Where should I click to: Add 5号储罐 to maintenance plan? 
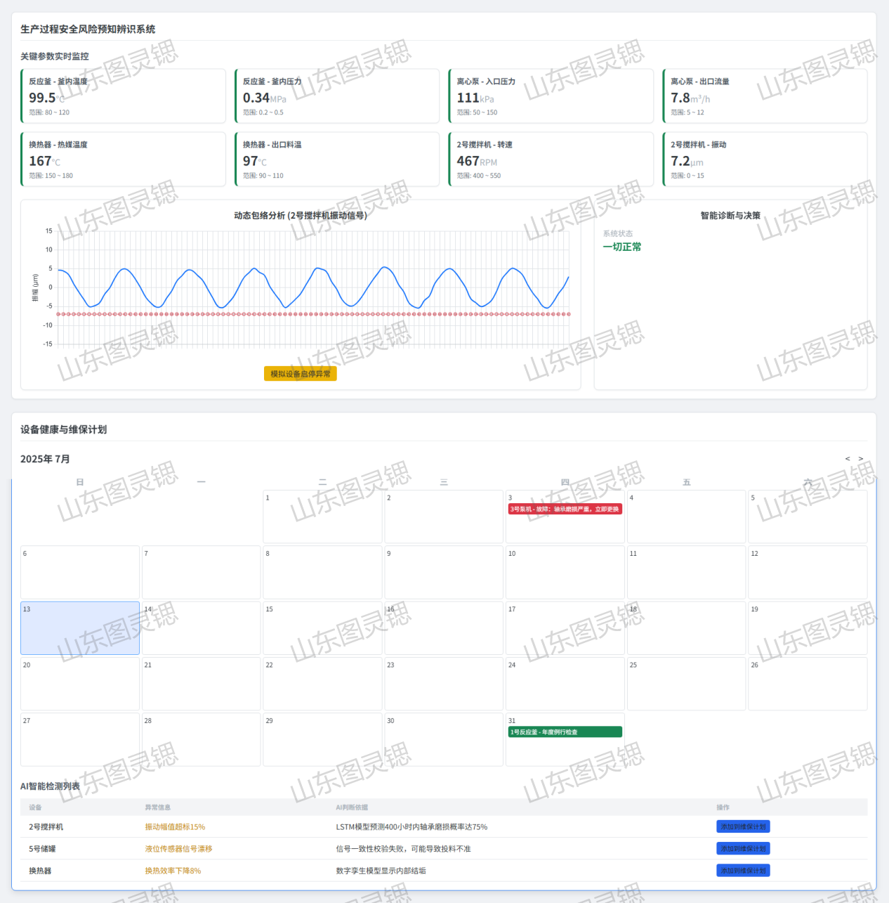point(743,849)
